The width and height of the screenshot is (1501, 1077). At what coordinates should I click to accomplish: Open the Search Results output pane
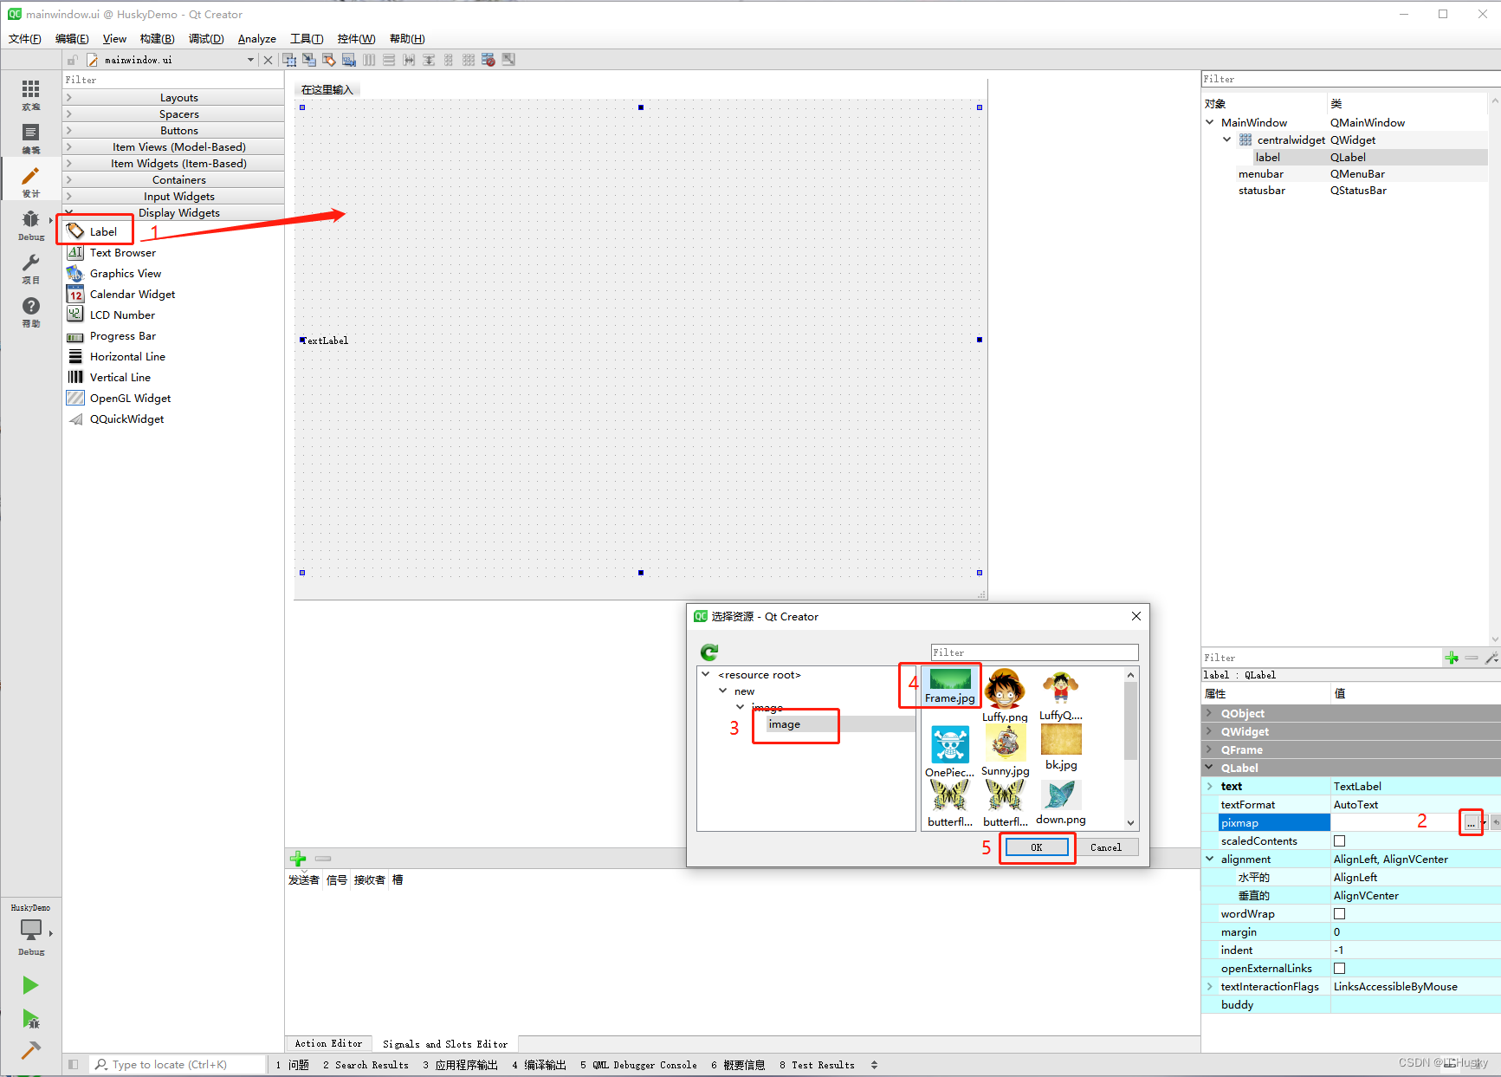click(366, 1065)
